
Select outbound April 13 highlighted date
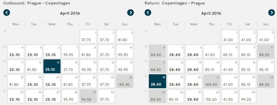click(x=52, y=66)
